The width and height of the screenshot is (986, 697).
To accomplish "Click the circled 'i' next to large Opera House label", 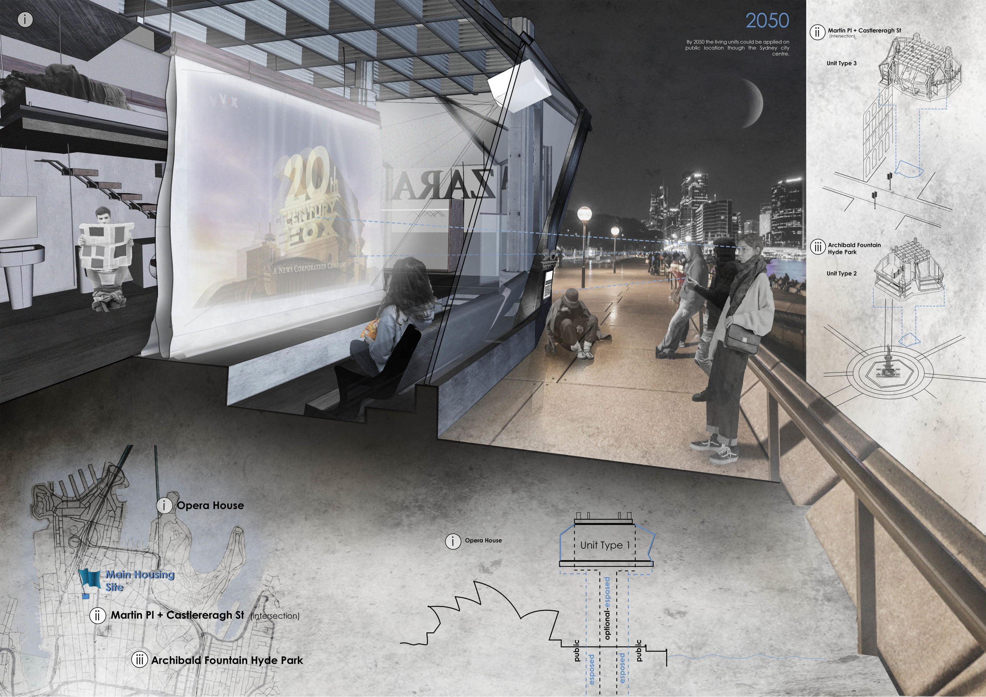I will 164,505.
